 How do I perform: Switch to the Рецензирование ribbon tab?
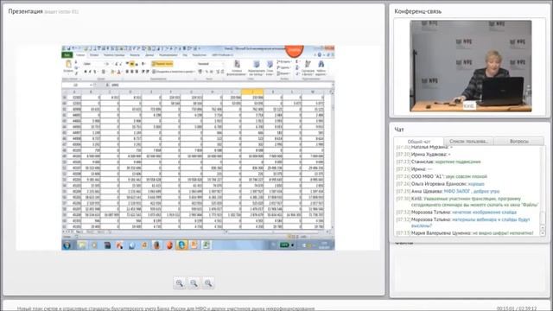pyautogui.click(x=168, y=55)
